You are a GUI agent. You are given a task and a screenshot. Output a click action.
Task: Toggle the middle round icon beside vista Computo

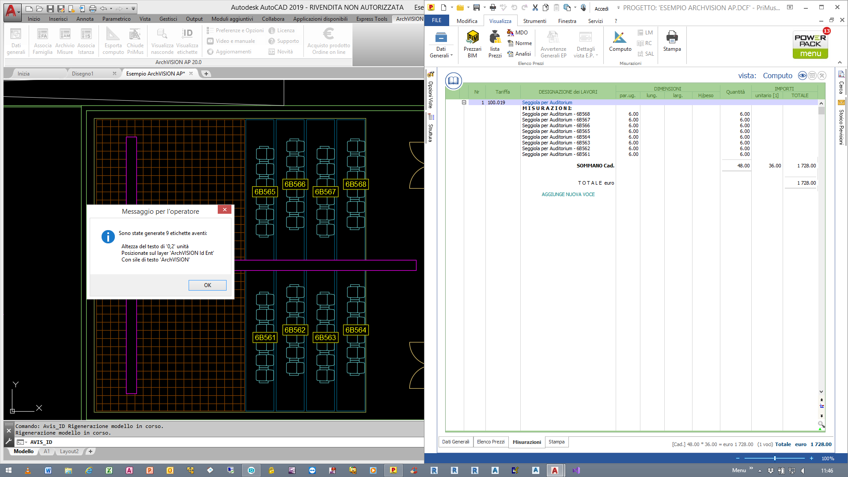[x=812, y=76]
